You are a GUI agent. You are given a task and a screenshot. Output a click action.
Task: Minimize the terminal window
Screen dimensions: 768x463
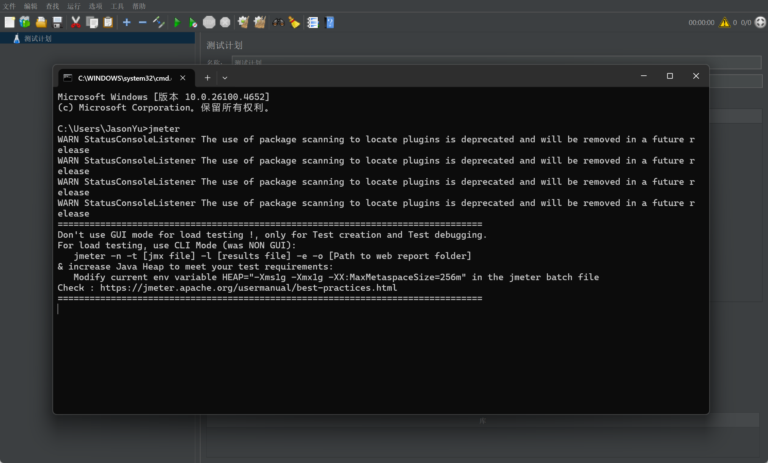tap(644, 76)
